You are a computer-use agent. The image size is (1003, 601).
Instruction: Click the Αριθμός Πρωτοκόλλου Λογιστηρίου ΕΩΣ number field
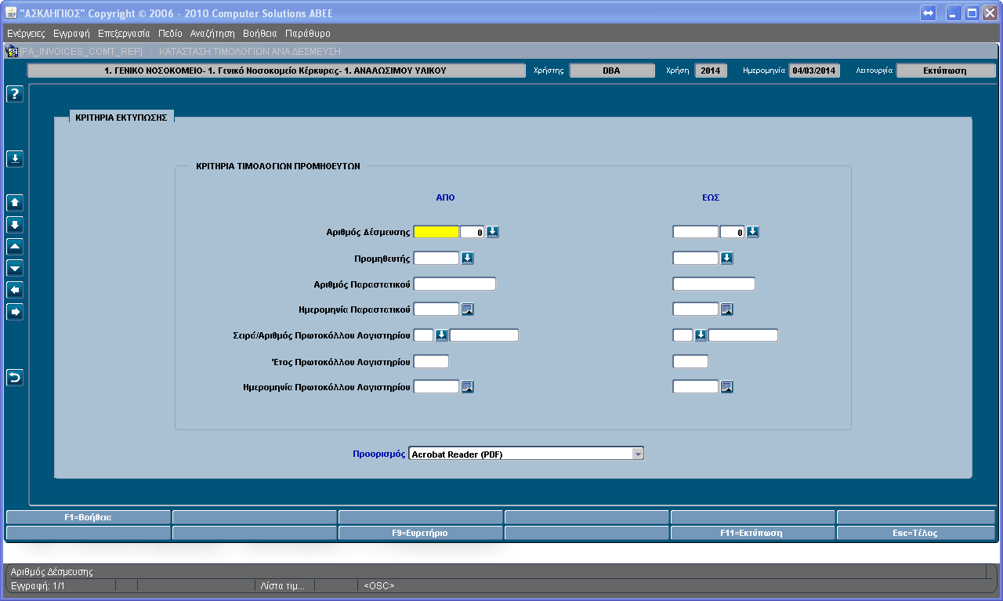[743, 335]
